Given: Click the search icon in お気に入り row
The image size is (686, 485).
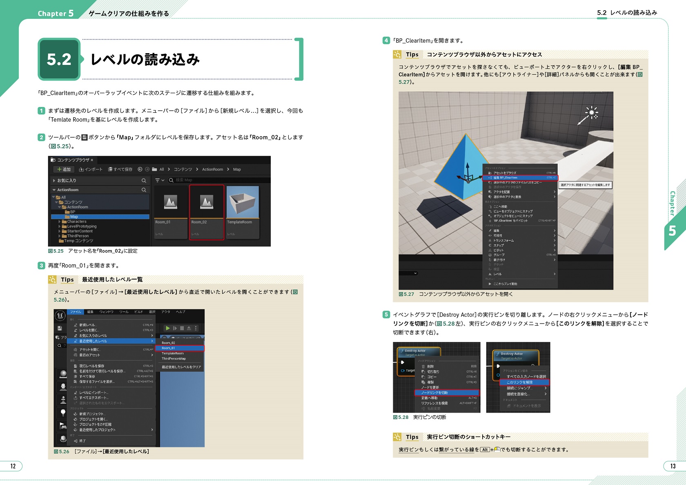Looking at the screenshot, I should [144, 181].
